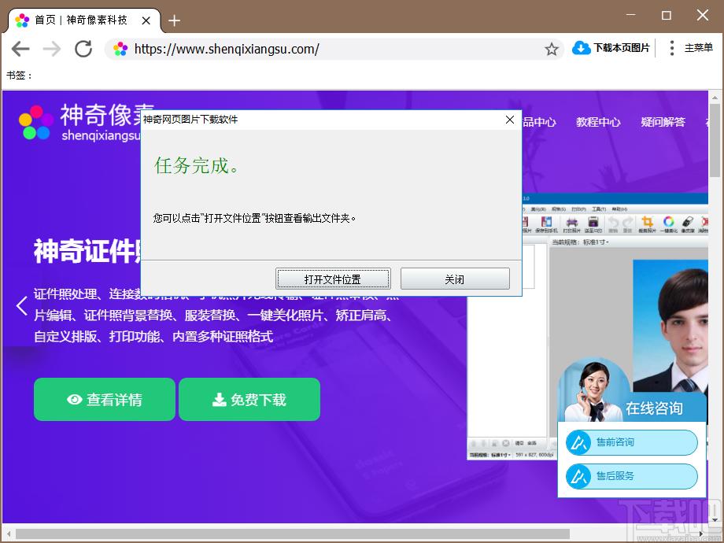The width and height of the screenshot is (724, 543).
Task: Click the 售前咨询 button
Action: pos(632,442)
